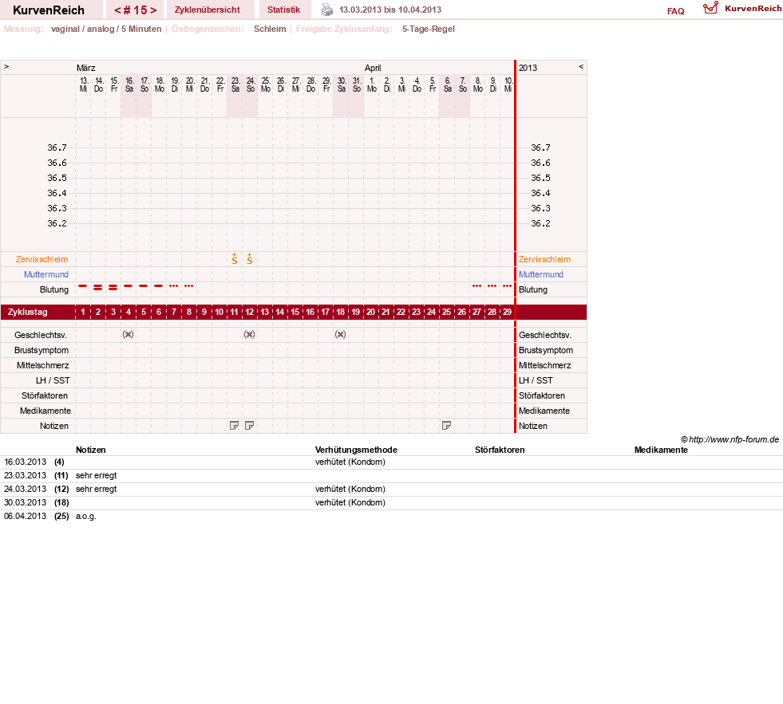Image resolution: width=783 pixels, height=704 pixels.
Task: Click cervical mucus S+ symbol on 23 March
Action: [x=234, y=258]
